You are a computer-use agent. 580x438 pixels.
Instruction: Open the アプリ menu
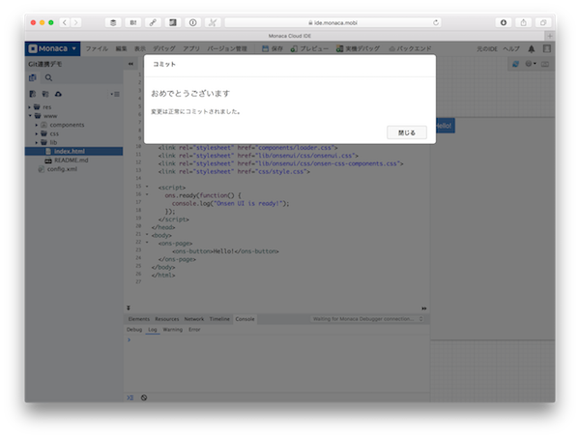click(x=190, y=48)
